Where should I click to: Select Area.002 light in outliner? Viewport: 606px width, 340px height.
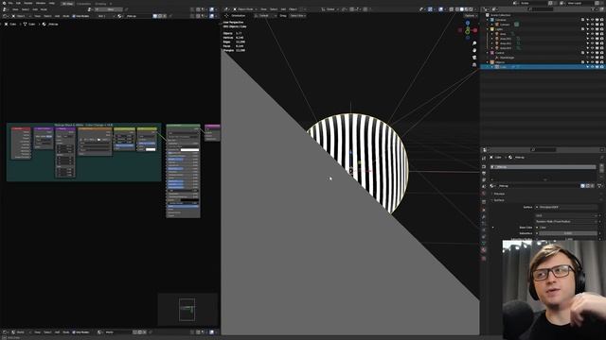(506, 43)
